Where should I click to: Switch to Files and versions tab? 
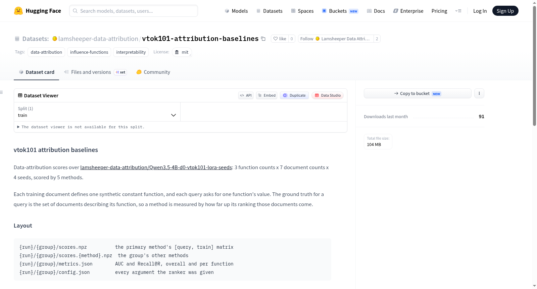[95, 72]
